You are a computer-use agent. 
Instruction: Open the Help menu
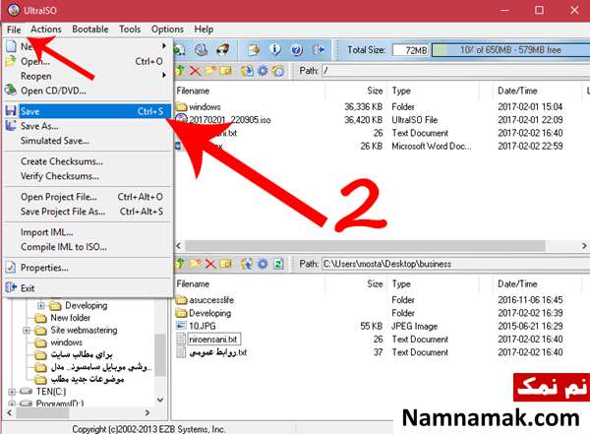pos(204,29)
